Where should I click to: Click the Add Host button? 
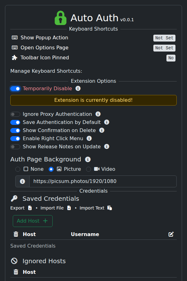pyautogui.click(x=33, y=221)
